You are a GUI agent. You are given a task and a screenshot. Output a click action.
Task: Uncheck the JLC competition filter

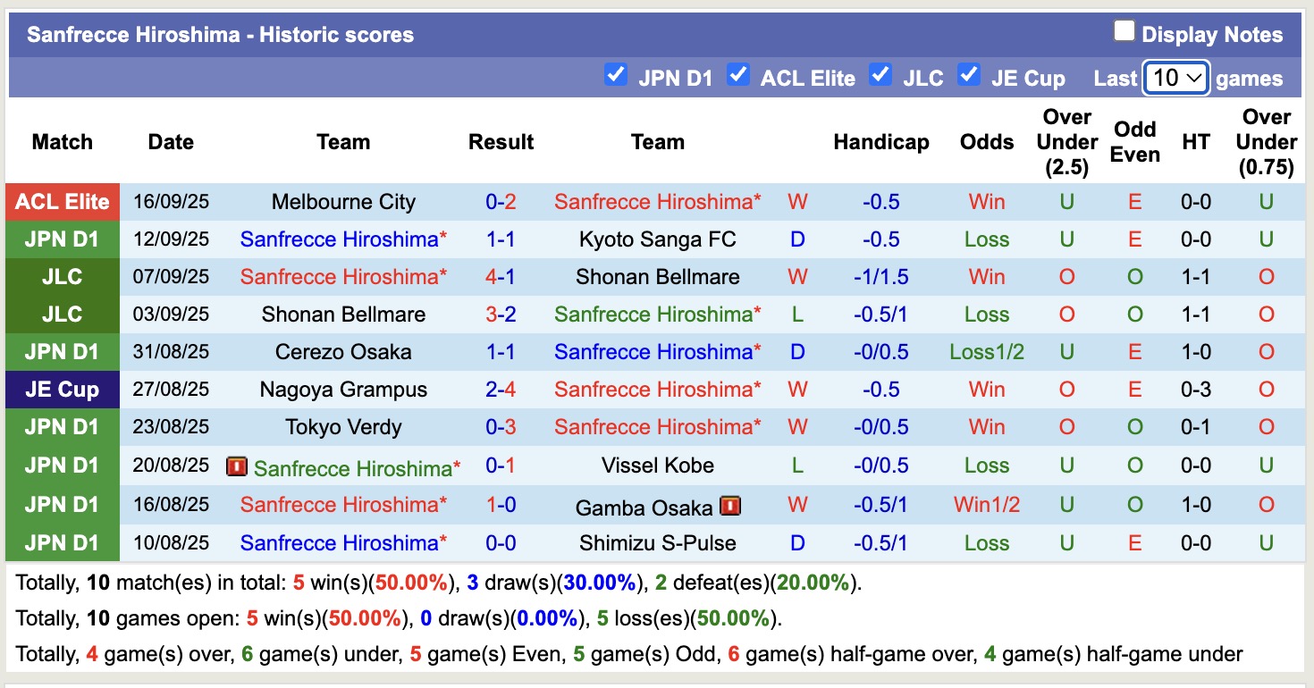pos(880,77)
